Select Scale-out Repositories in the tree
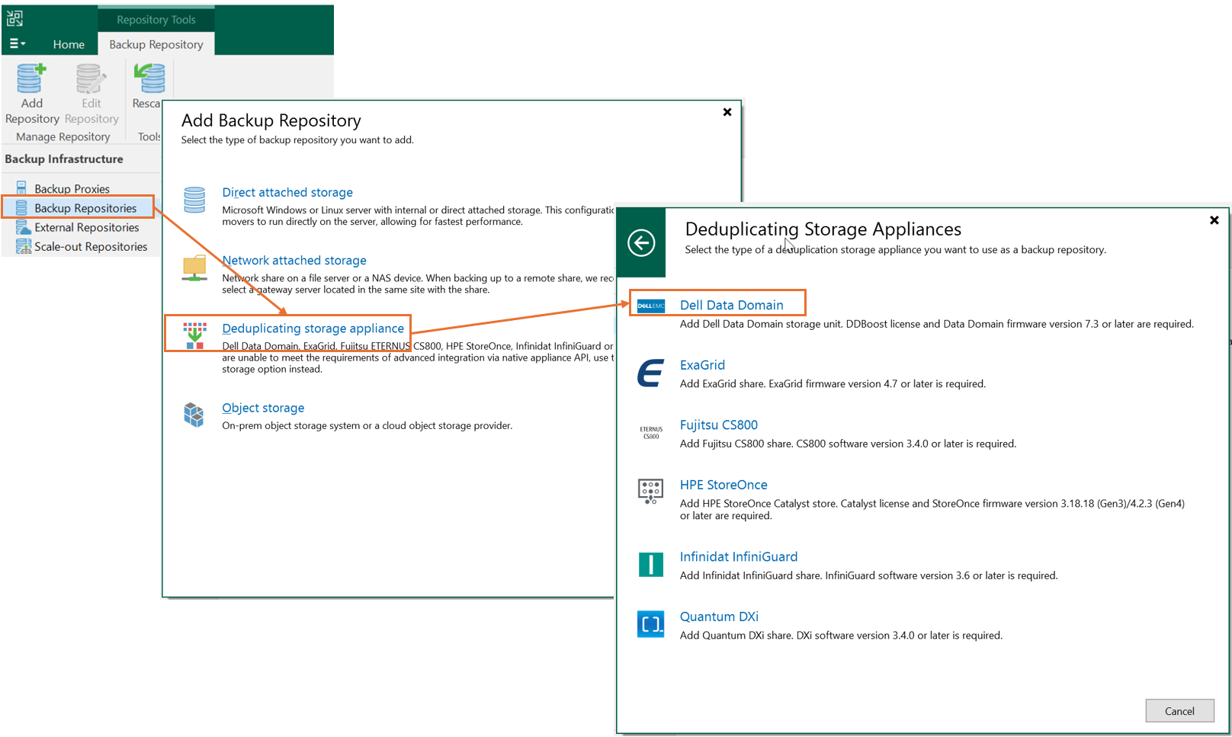 (91, 246)
